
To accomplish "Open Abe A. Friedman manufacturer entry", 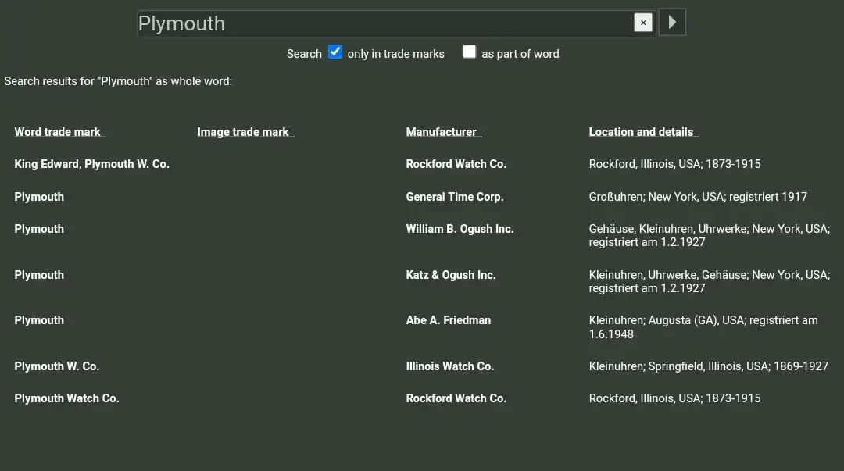I will [448, 320].
